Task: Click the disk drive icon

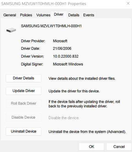Action: click(11, 30)
